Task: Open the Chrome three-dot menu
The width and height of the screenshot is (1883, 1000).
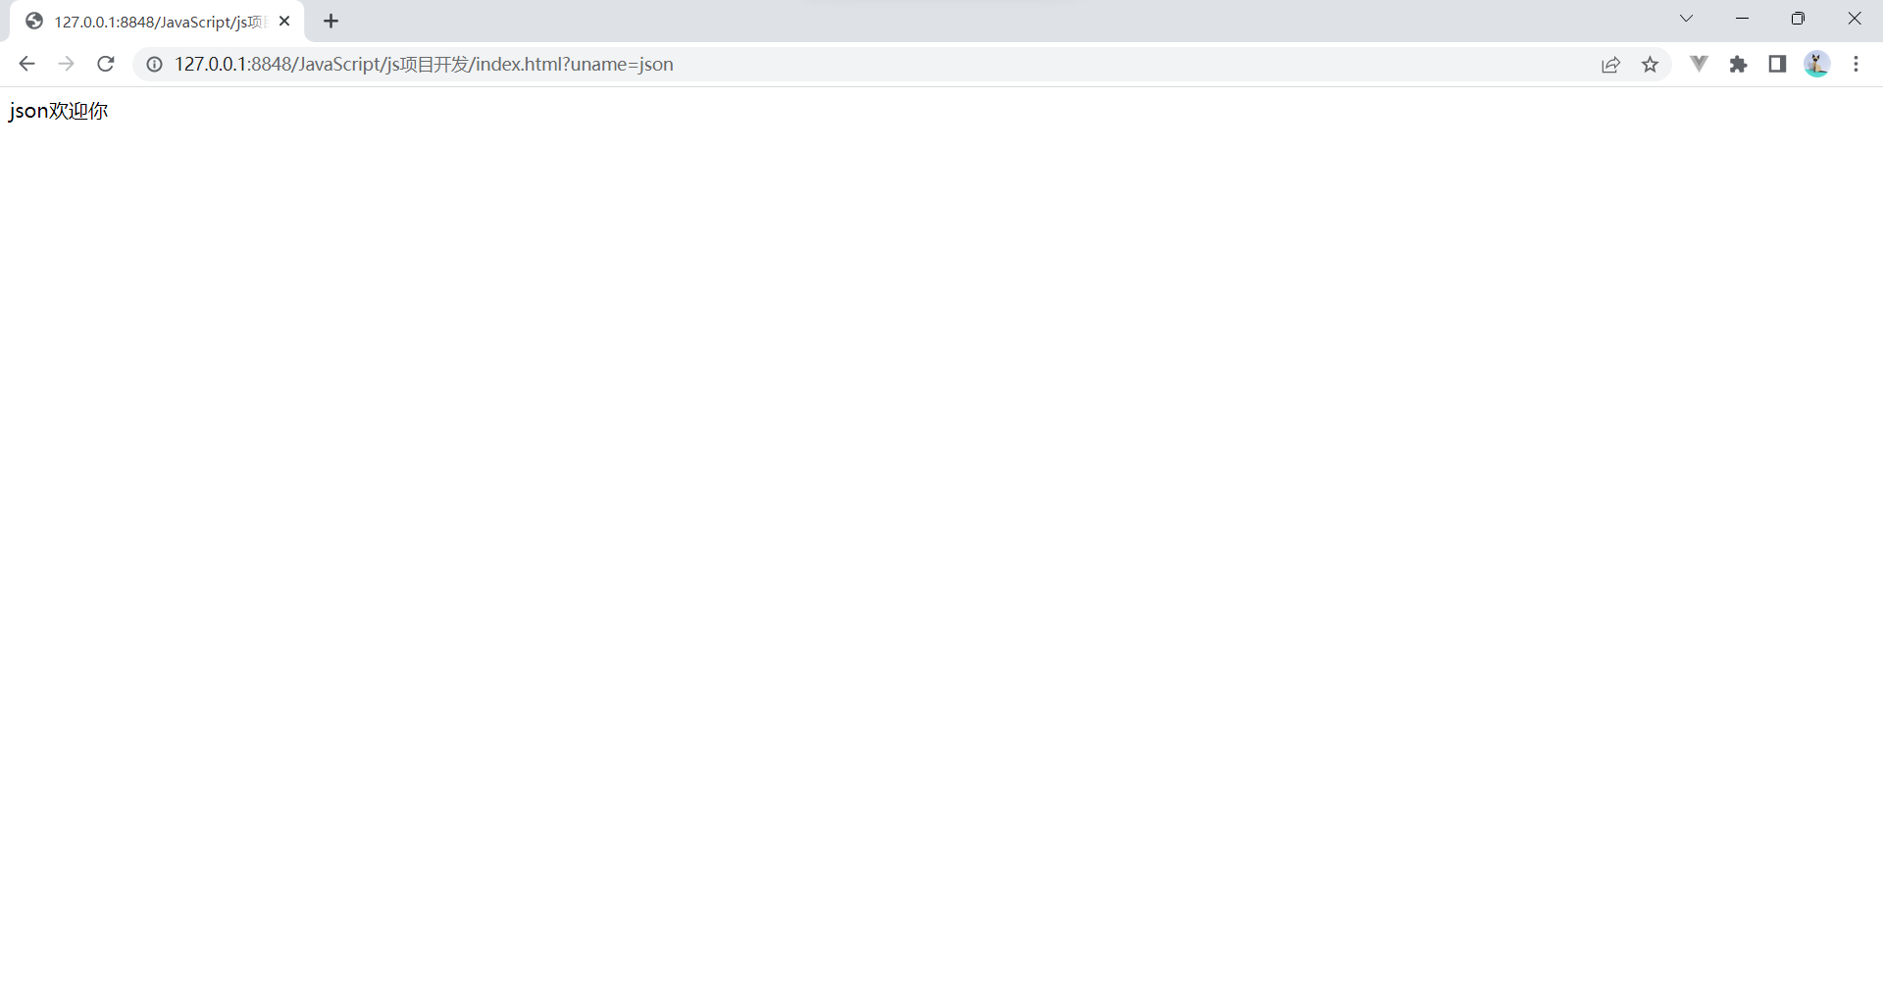Action: coord(1856,64)
